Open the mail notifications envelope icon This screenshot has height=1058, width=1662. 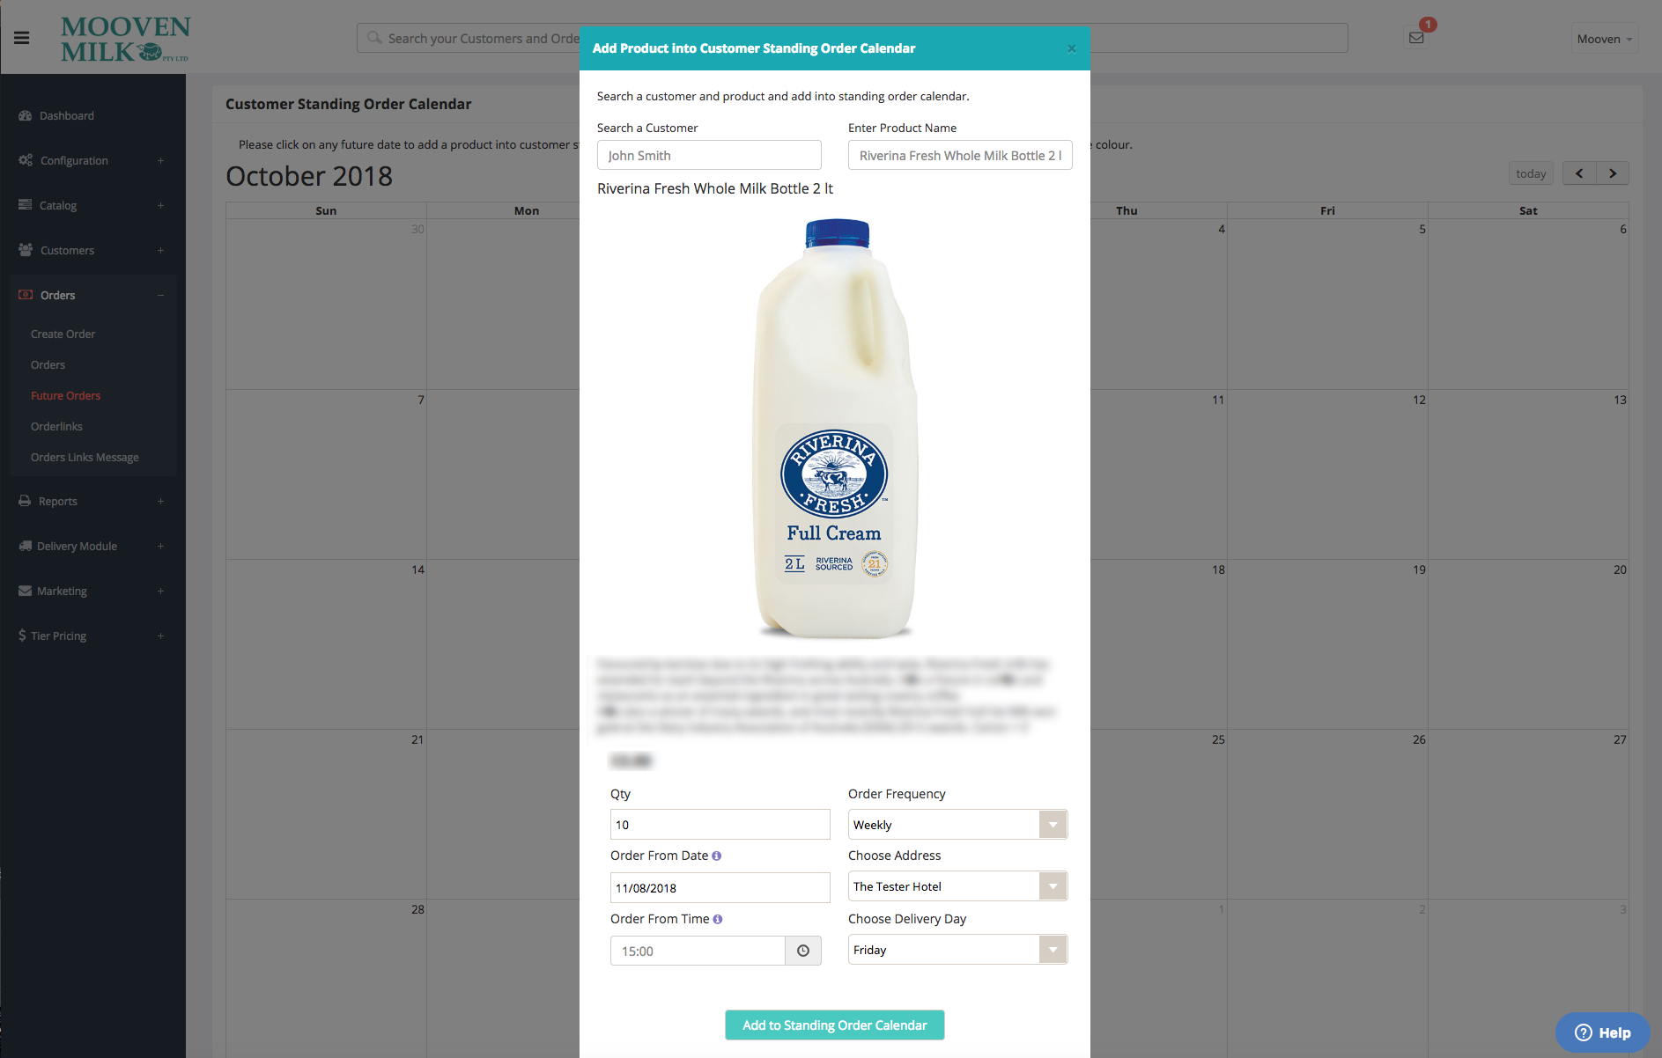(x=1416, y=38)
